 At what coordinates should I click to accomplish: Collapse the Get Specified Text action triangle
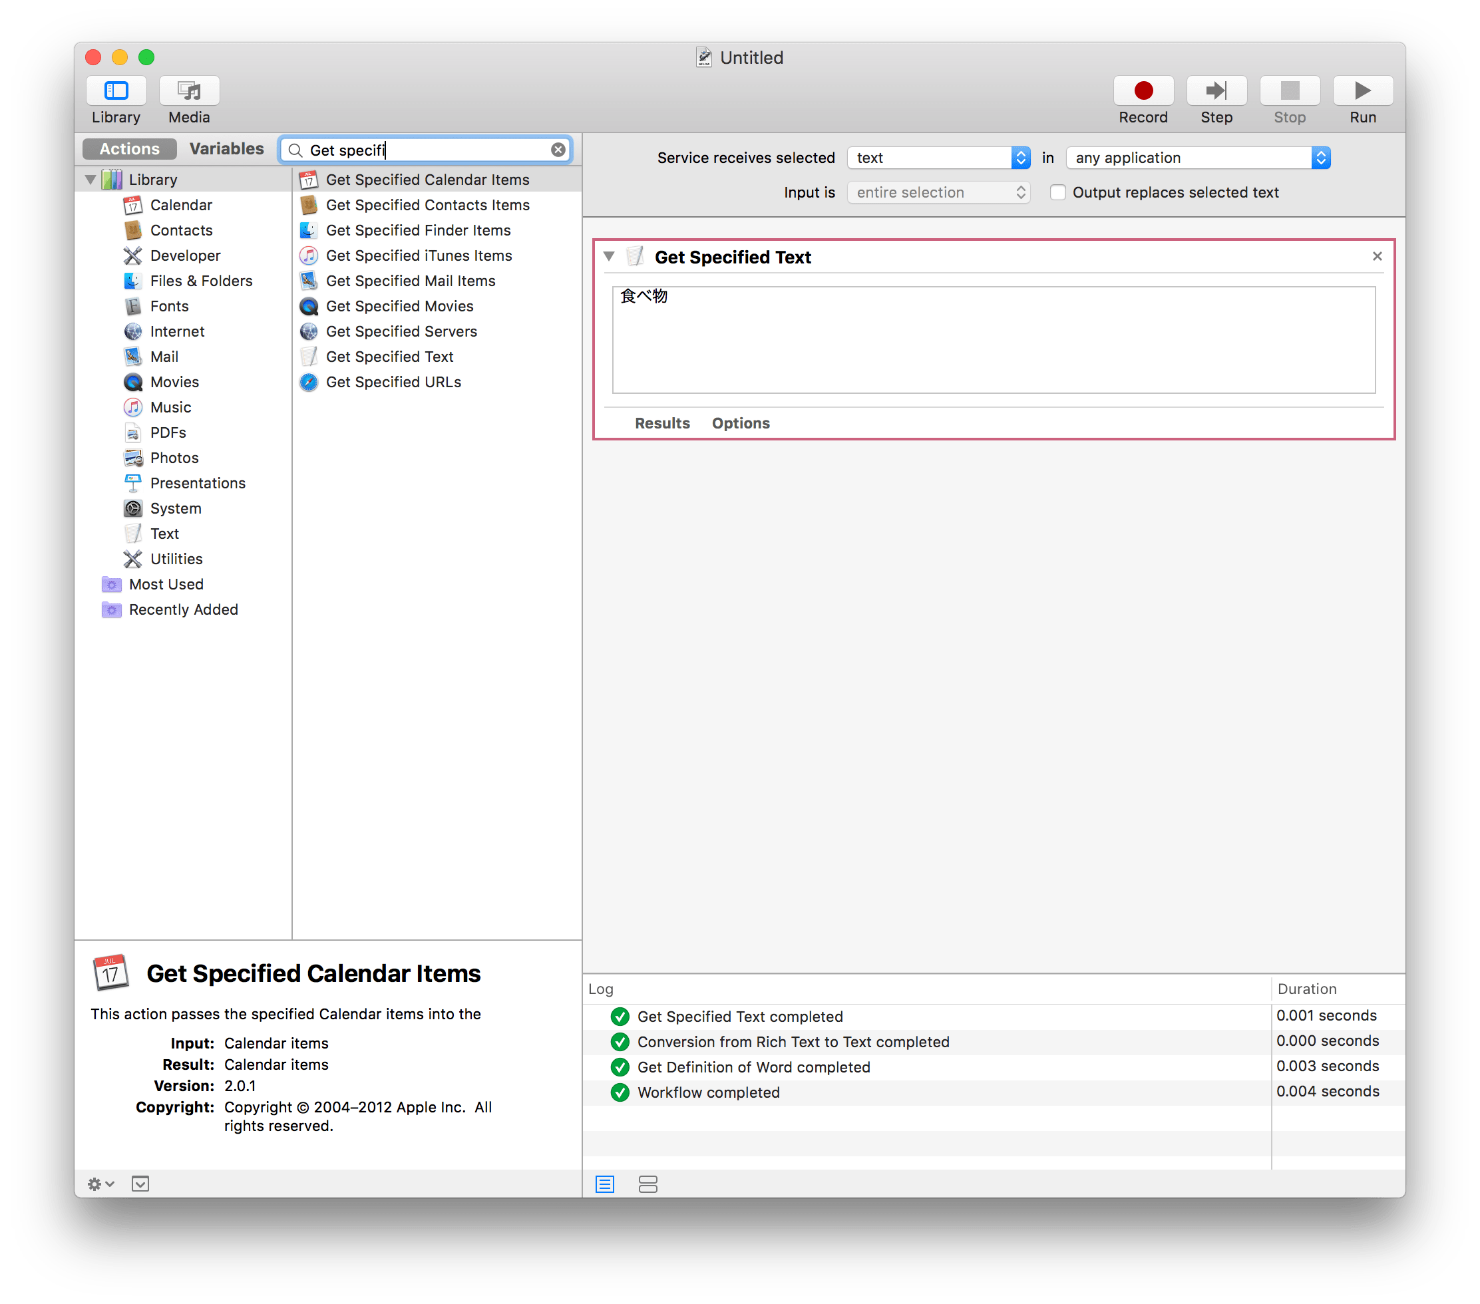pos(609,256)
